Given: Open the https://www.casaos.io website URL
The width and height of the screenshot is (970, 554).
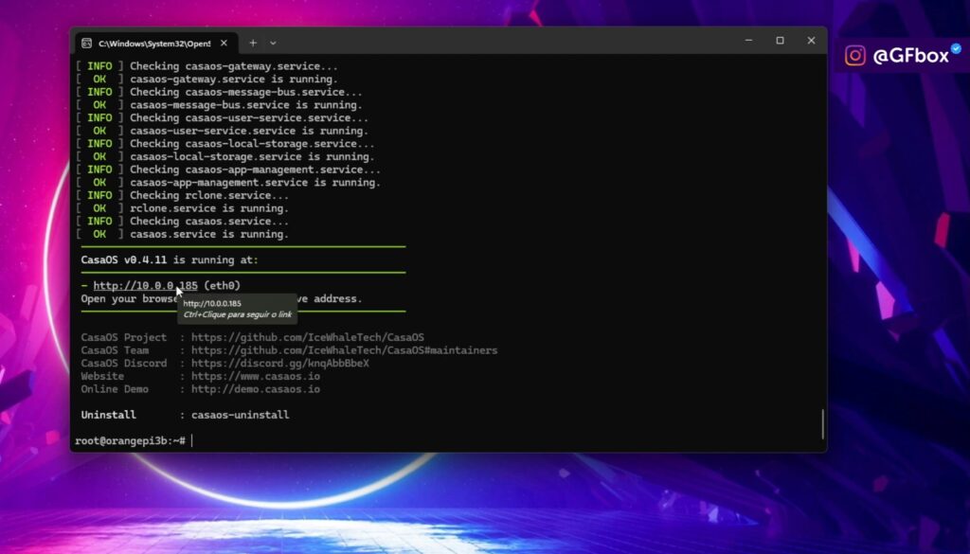Looking at the screenshot, I should pyautogui.click(x=256, y=377).
